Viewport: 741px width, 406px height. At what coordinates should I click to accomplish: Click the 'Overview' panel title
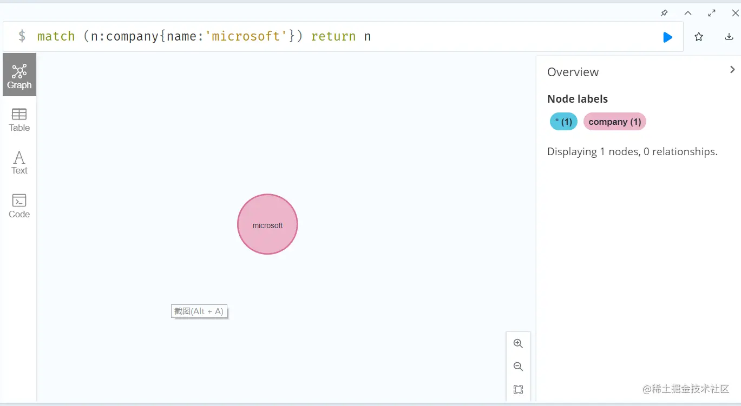pos(573,72)
